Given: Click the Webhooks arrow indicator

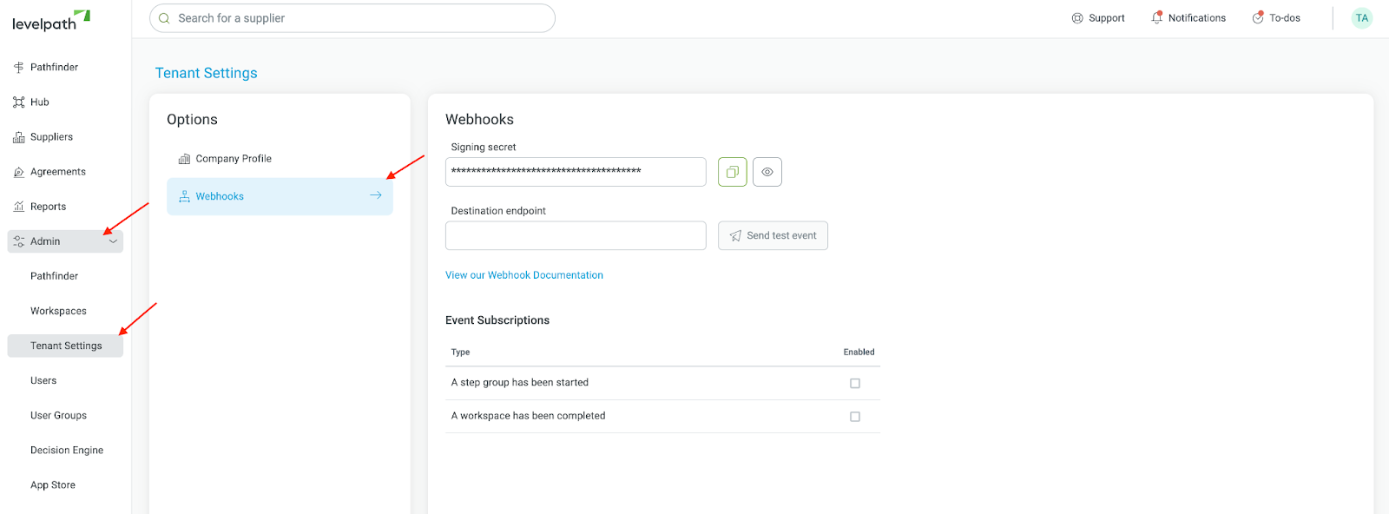Looking at the screenshot, I should (x=375, y=195).
